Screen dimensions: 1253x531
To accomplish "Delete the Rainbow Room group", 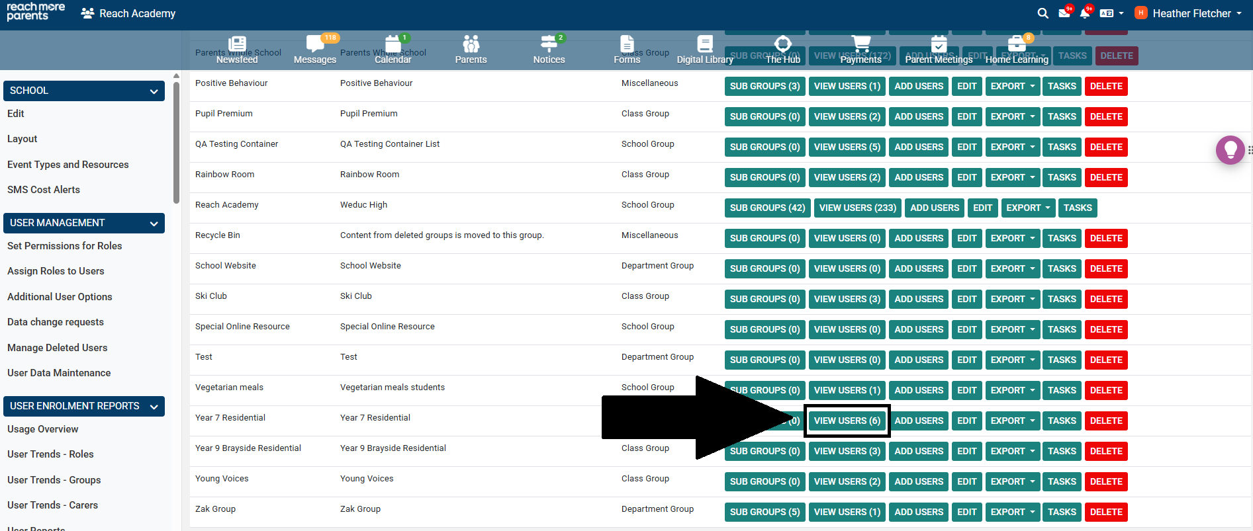I will click(x=1105, y=177).
